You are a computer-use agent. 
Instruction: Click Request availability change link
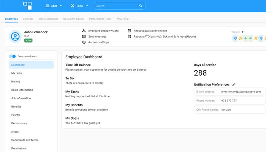[x=150, y=31]
